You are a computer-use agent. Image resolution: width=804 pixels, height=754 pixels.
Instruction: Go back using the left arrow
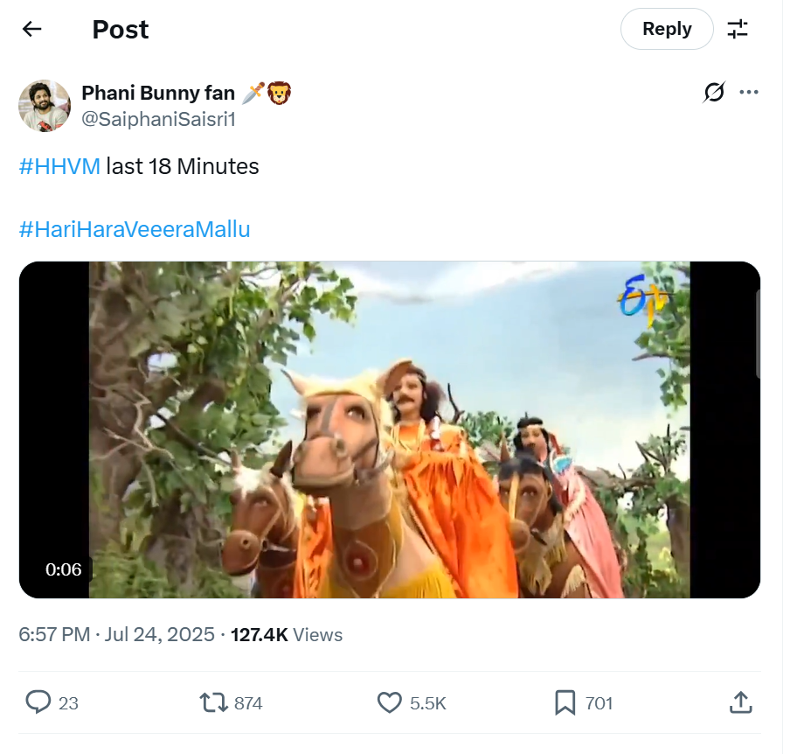32,29
